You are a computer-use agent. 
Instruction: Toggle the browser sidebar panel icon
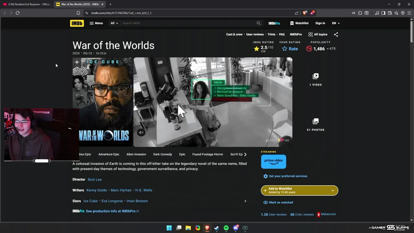pyautogui.click(x=383, y=13)
